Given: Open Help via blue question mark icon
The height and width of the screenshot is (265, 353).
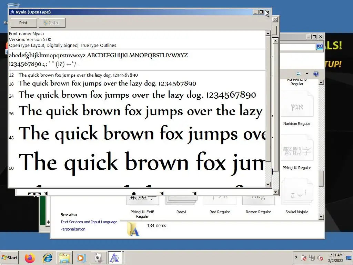Looking at the screenshot, I should pos(316,74).
